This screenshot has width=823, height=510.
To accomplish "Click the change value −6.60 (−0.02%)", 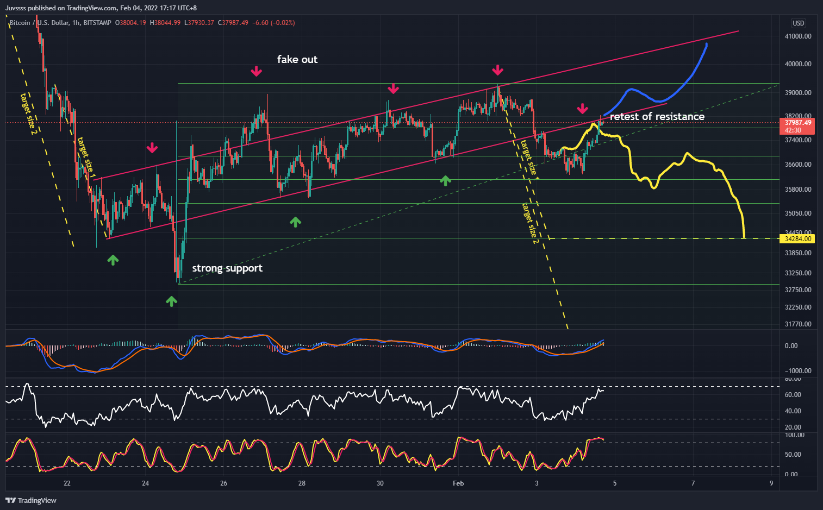I will (274, 23).
